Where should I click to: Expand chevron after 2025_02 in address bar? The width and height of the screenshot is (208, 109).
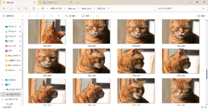click(108, 8)
